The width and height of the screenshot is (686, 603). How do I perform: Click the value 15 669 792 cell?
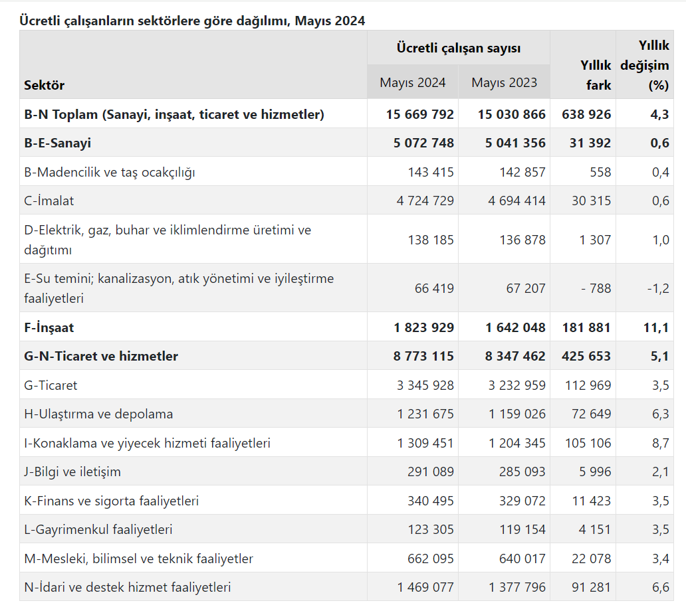tap(419, 114)
